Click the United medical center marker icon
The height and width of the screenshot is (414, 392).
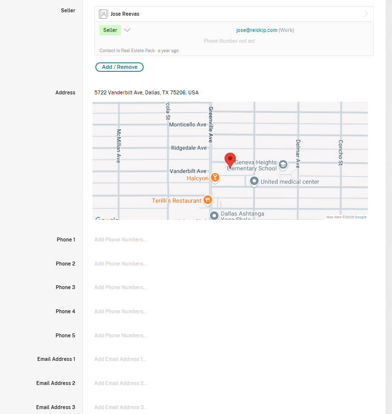254,181
